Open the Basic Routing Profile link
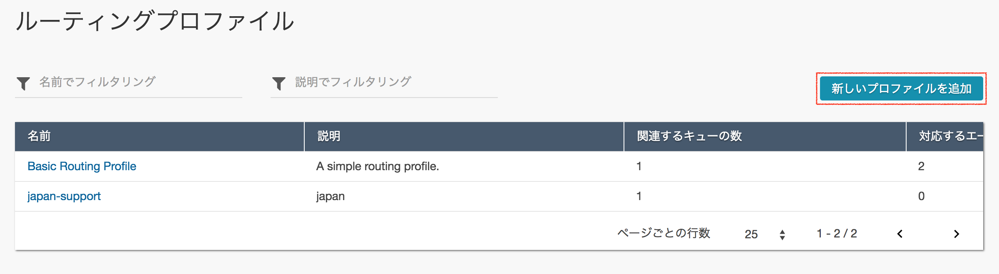This screenshot has width=999, height=274. coord(81,166)
